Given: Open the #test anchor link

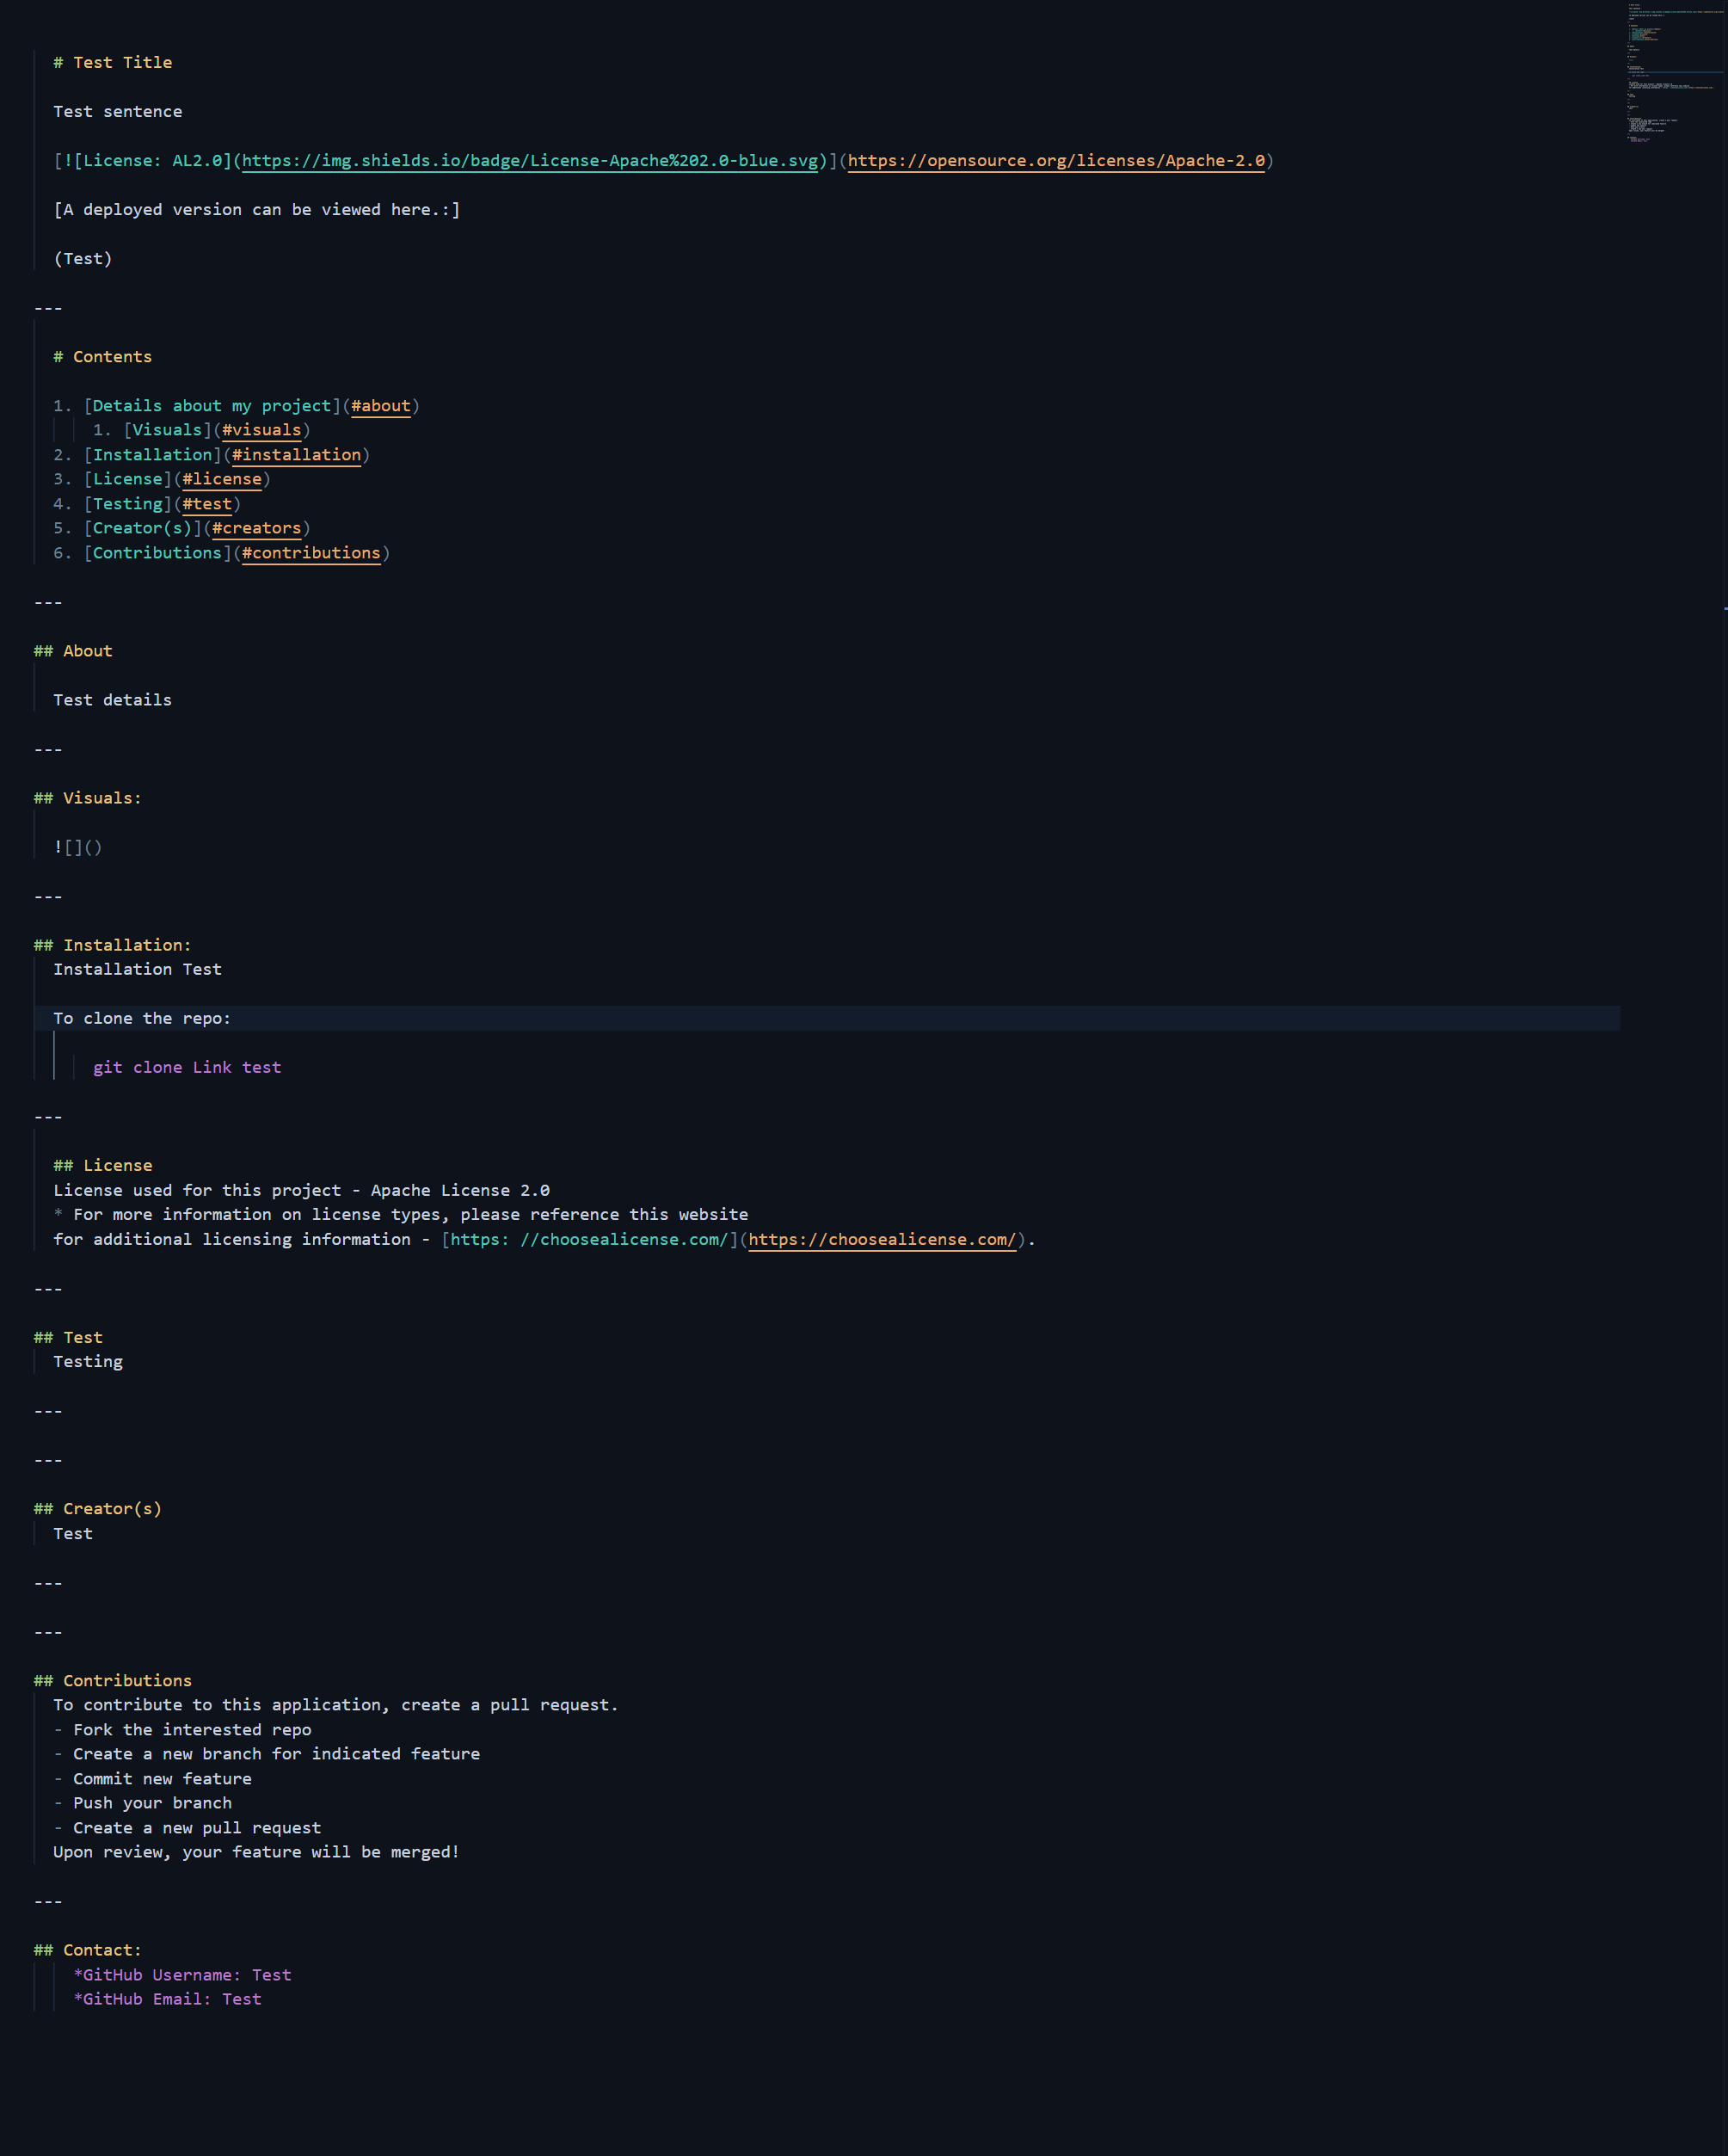Looking at the screenshot, I should (x=207, y=504).
